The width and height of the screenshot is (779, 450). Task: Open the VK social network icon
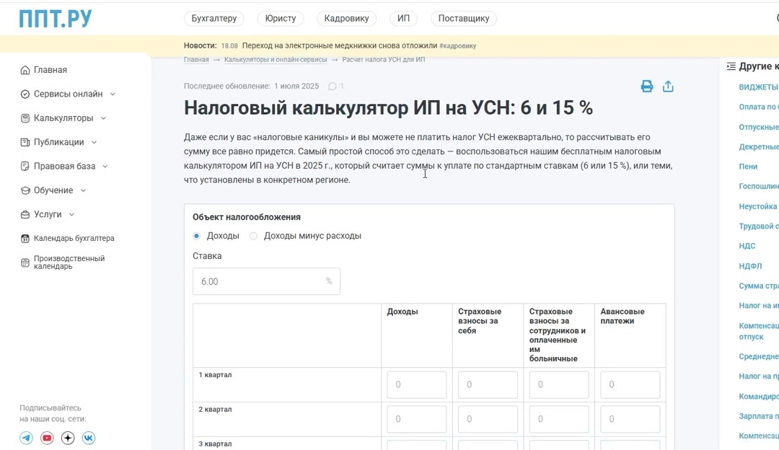tap(89, 438)
